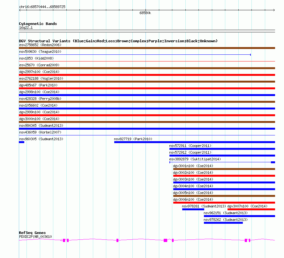Open nsv572911 (Cooper2011) label

[x=191, y=146]
